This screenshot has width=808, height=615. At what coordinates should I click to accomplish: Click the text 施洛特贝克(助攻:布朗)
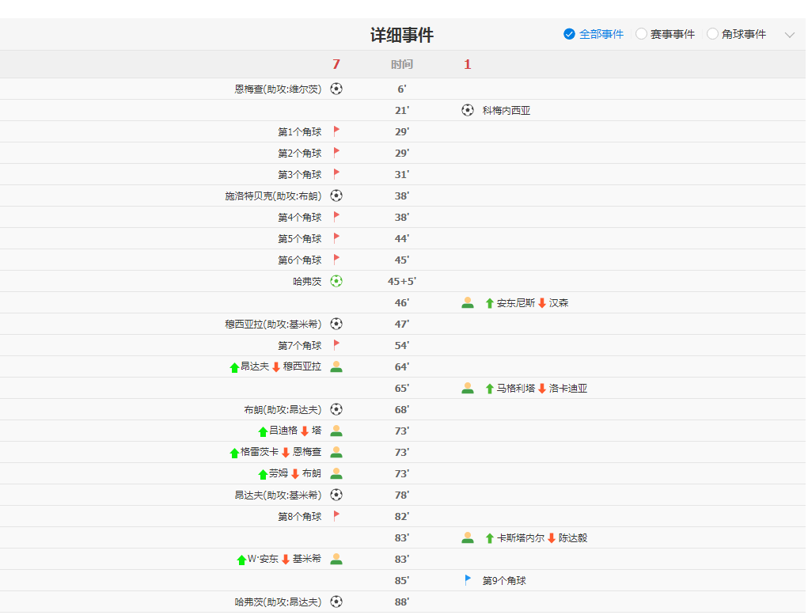click(273, 196)
